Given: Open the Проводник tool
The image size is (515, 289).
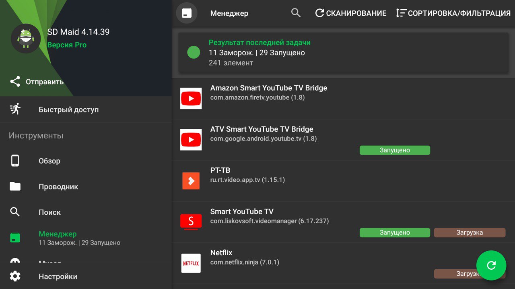Looking at the screenshot, I should click(86, 187).
